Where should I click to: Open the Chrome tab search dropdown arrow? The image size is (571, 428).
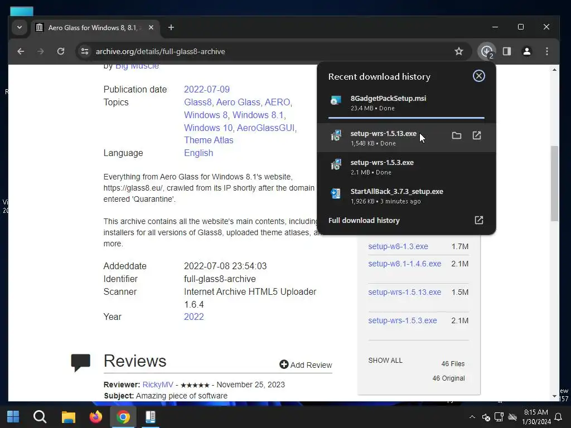tap(20, 27)
